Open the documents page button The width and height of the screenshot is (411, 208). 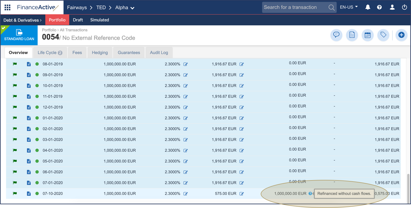coord(352,35)
